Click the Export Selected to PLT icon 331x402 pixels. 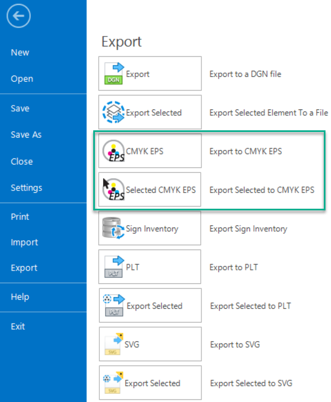coord(114,305)
